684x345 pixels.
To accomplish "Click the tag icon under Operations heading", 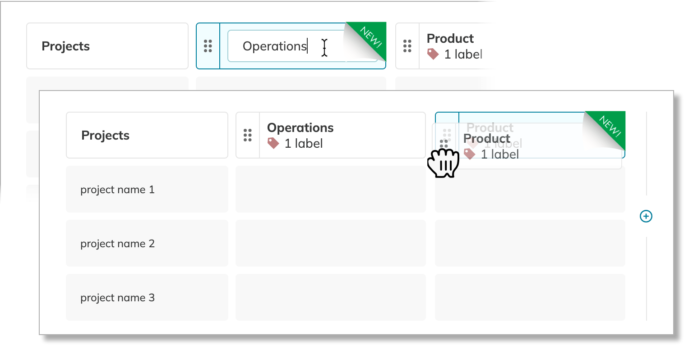I will coord(273,143).
